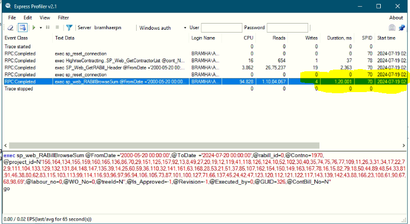Click the User input field

pyautogui.click(x=222, y=28)
